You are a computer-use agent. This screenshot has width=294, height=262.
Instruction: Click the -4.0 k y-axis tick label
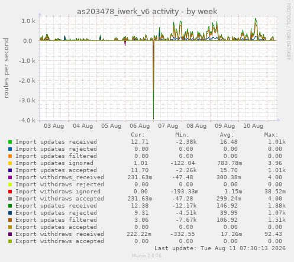pyautogui.click(x=27, y=120)
